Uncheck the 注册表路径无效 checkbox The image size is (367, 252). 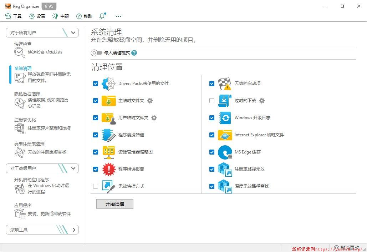(212, 169)
